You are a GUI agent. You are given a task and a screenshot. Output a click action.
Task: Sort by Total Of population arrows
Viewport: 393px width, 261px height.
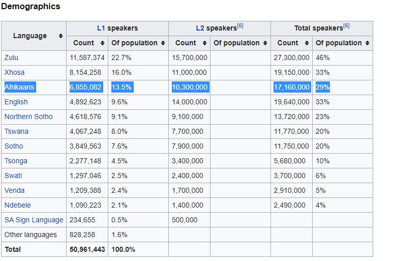coord(367,43)
